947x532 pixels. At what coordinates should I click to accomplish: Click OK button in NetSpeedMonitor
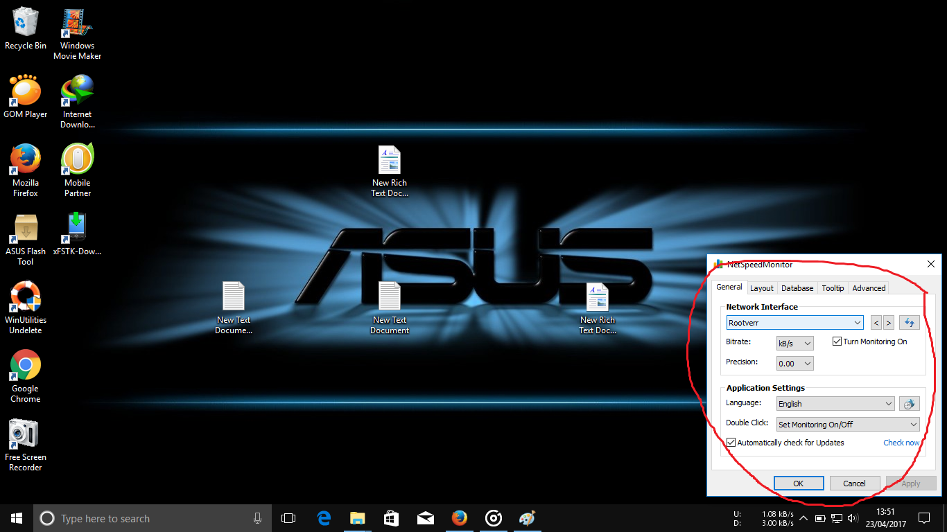click(799, 484)
